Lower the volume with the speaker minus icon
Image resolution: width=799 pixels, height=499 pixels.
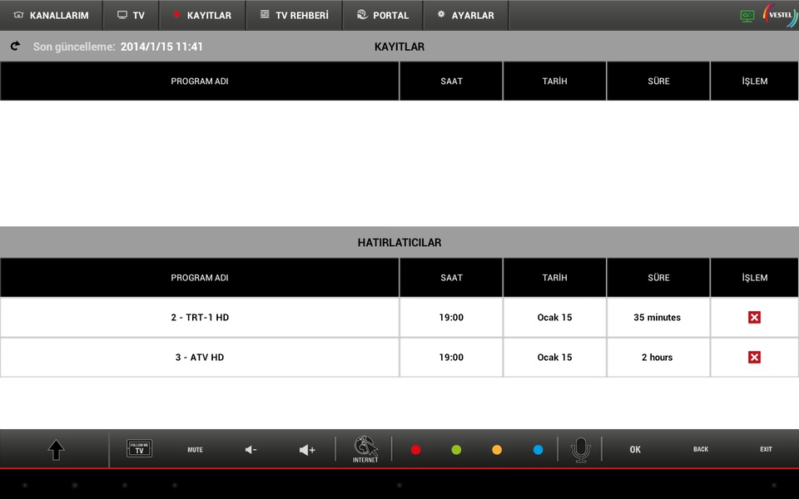point(251,450)
